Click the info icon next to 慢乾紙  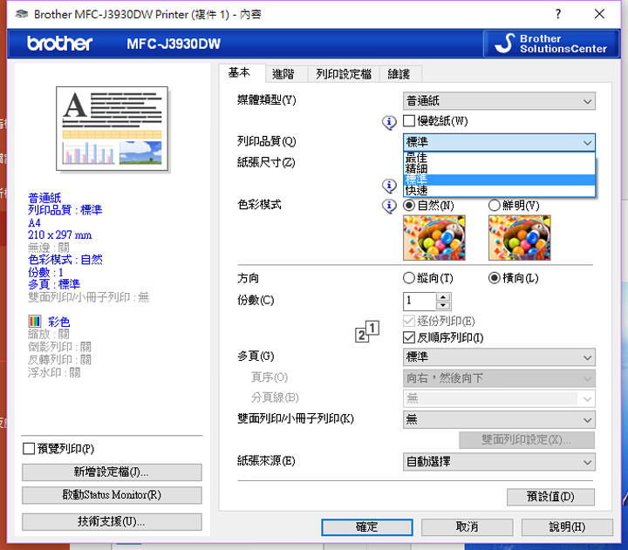(x=389, y=122)
